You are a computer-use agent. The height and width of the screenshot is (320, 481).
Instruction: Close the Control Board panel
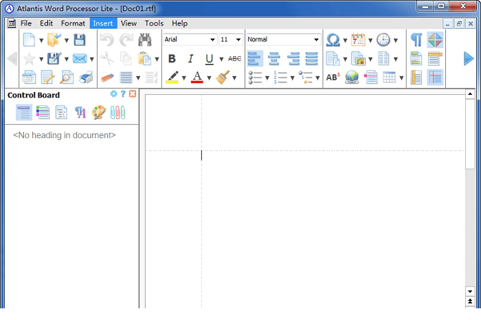point(133,94)
